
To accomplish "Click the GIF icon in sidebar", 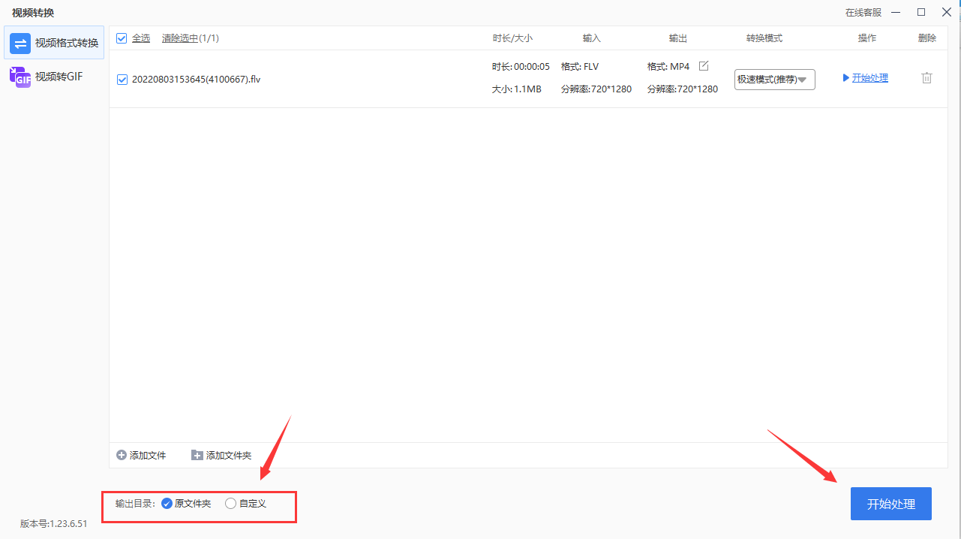I will pos(20,77).
